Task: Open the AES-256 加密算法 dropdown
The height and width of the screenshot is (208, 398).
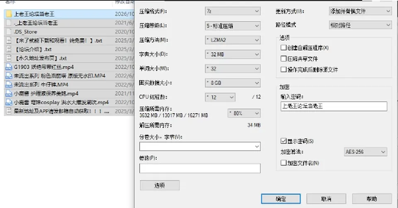Action: [366, 152]
